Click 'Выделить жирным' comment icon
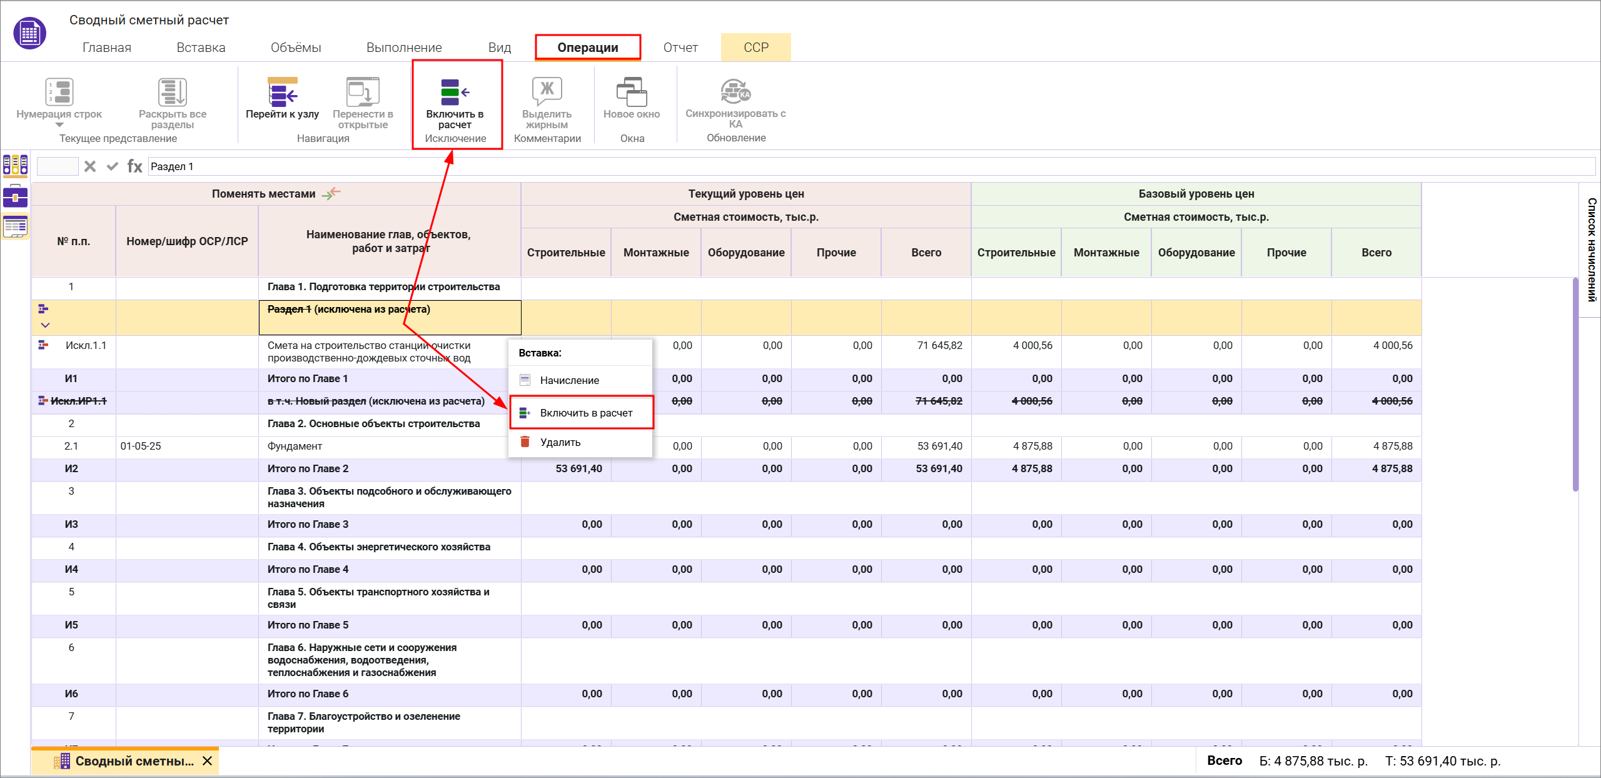The width and height of the screenshot is (1601, 778). (x=547, y=92)
